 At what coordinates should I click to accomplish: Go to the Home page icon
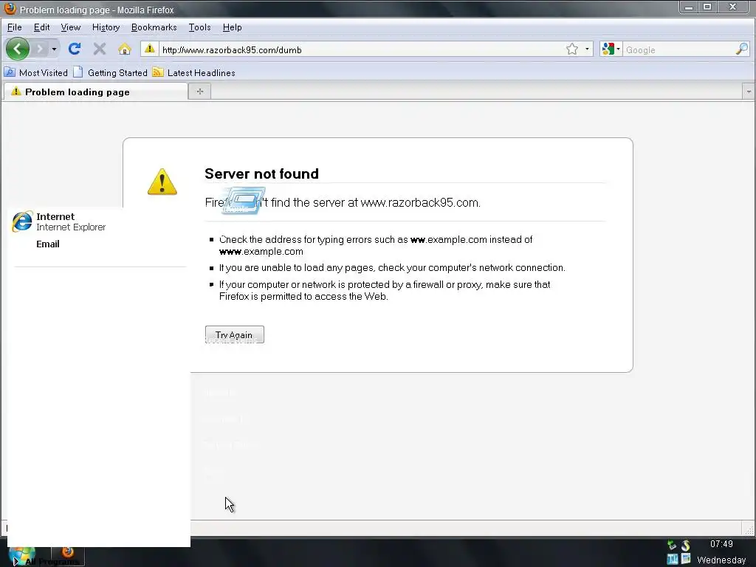[124, 49]
